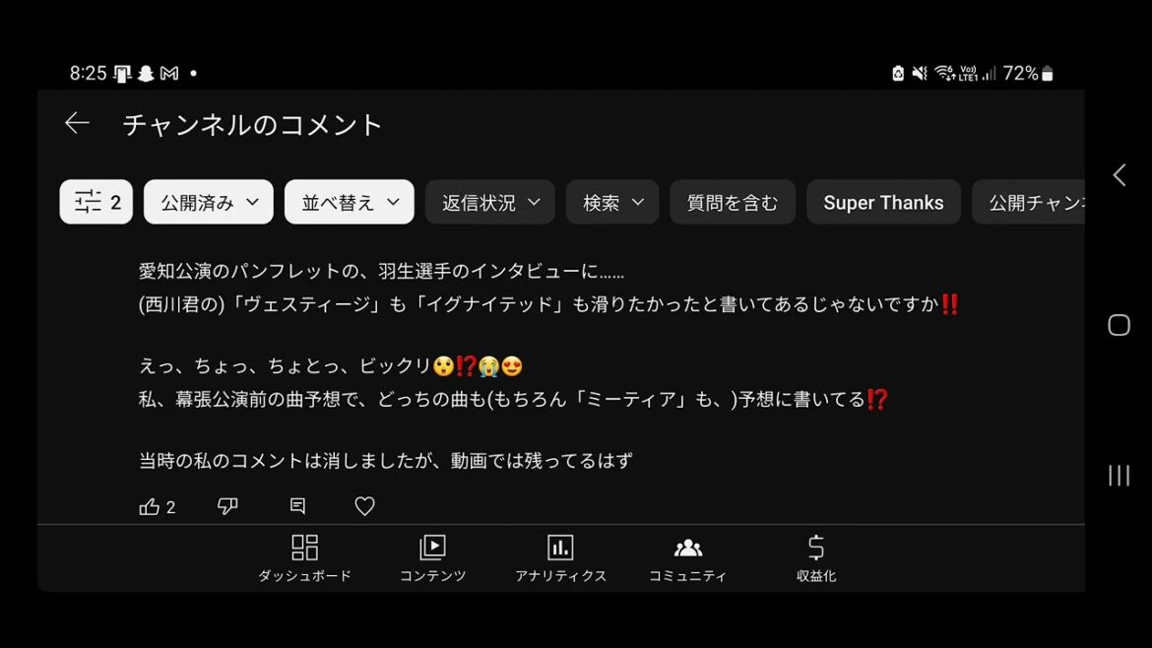Tap the back arrow beside チャンネルのコメント
1152x648 pixels.
tap(77, 123)
